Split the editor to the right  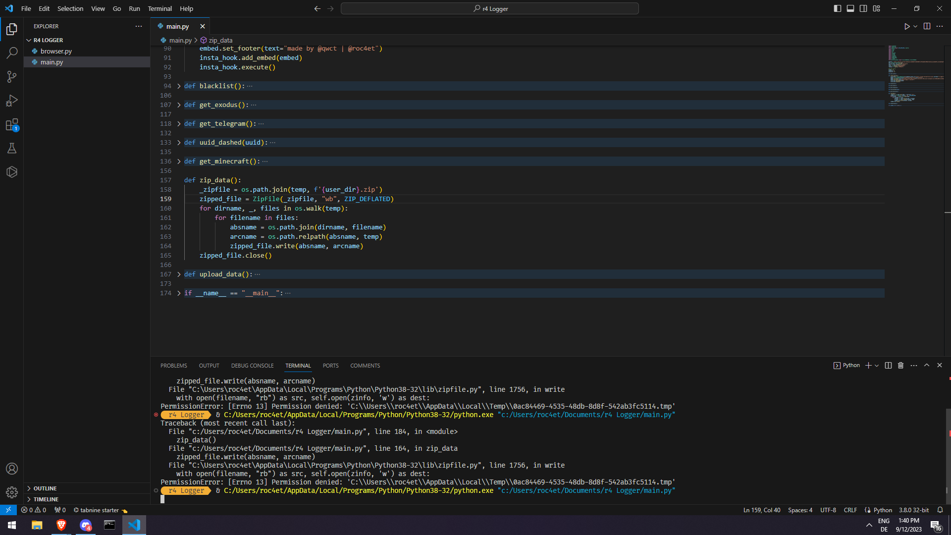927,26
